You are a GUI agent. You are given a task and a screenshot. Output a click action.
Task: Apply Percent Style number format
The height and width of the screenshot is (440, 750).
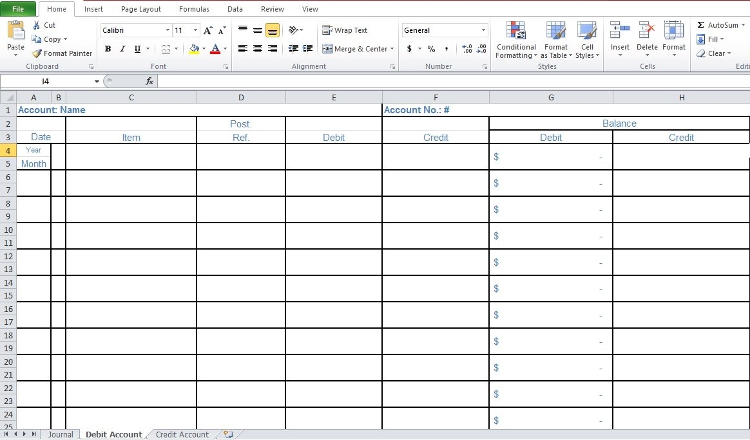coord(430,48)
